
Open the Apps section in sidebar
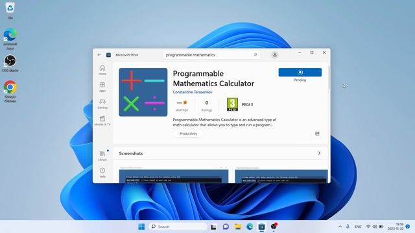pos(102,87)
